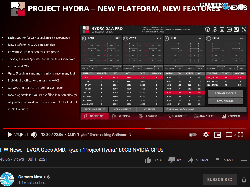The image size is (250, 187).
Task: Open the DIAGNOSTIC tab
Action: pos(177,116)
